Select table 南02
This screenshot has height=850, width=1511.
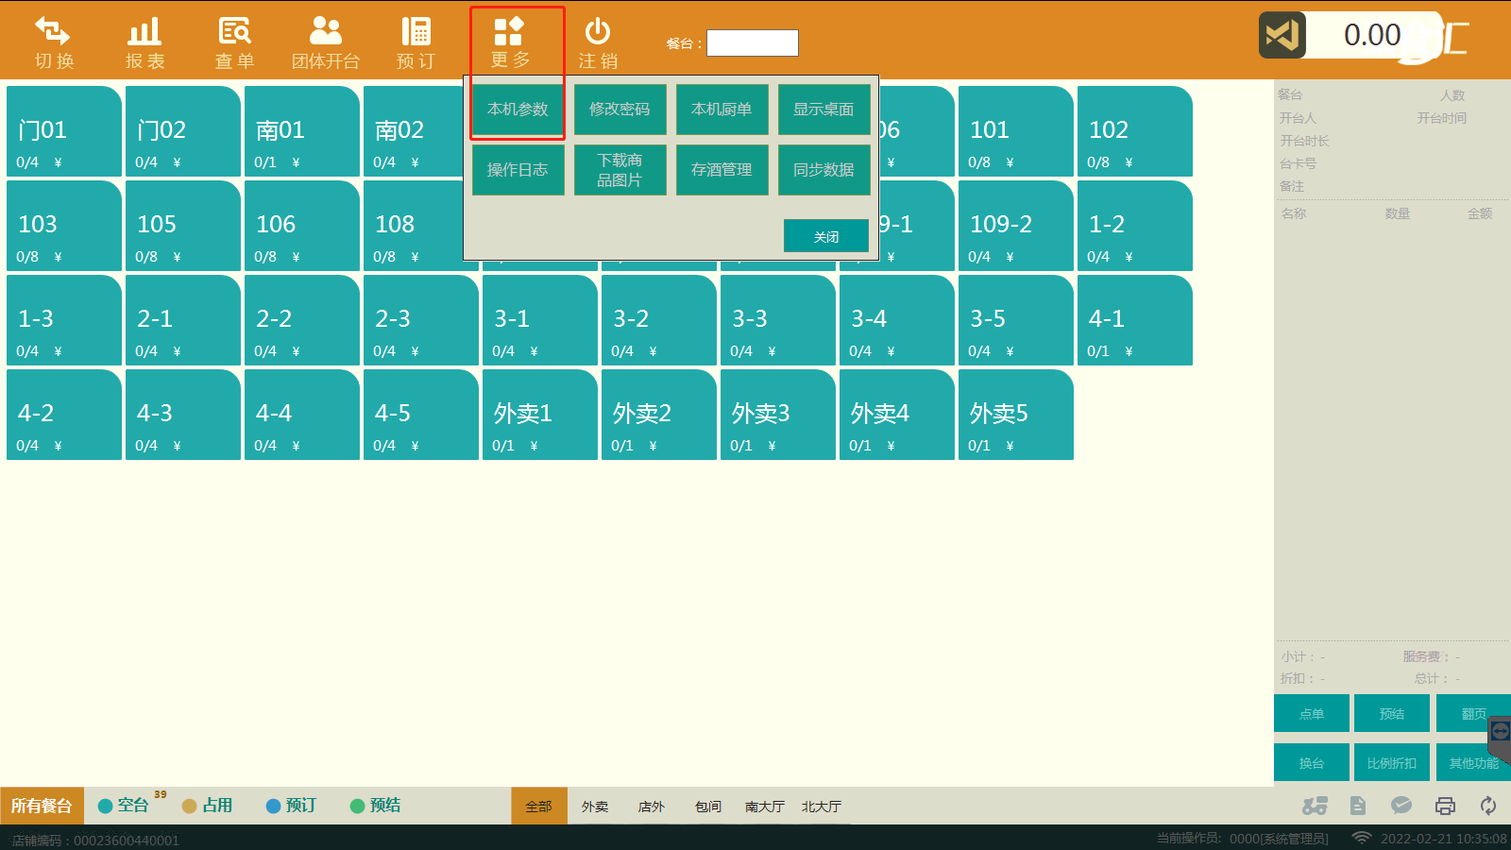pos(414,131)
